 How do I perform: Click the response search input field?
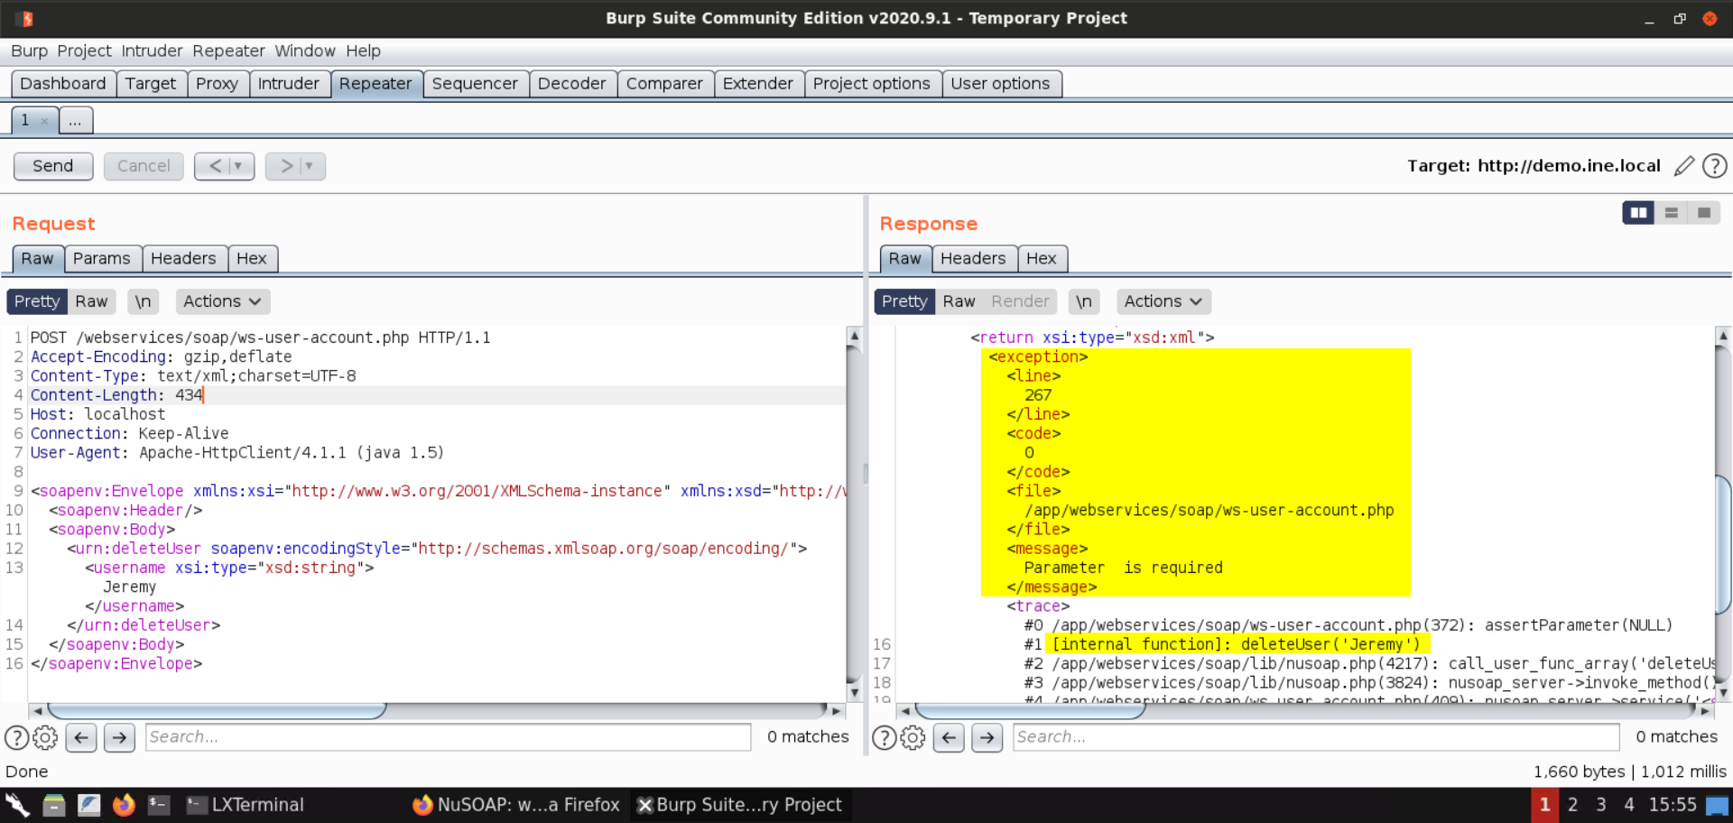(x=1315, y=737)
